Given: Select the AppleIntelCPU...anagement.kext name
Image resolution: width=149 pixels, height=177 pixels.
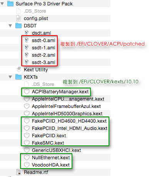Looking at the screenshot, I should [x=68, y=99].
